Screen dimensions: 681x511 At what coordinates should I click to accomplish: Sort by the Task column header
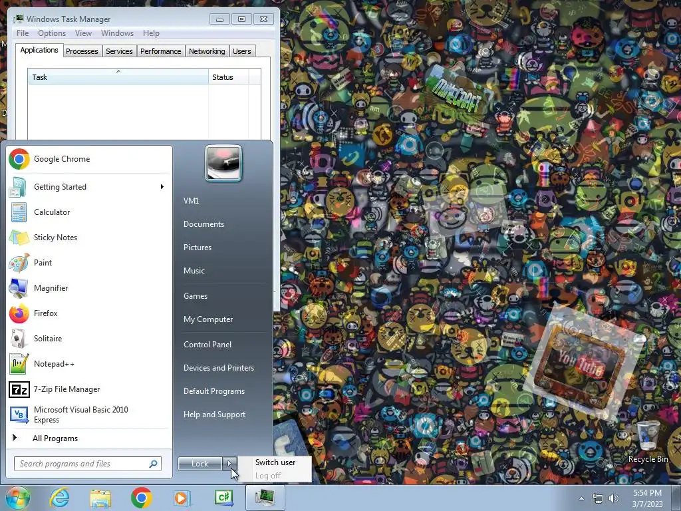118,77
